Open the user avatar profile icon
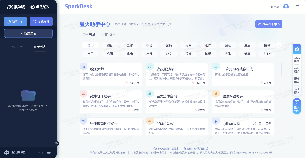This screenshot has height=158, width=305. (x=286, y=7)
